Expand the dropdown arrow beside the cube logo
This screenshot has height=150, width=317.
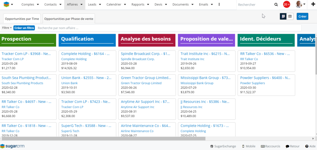tap(12, 5)
